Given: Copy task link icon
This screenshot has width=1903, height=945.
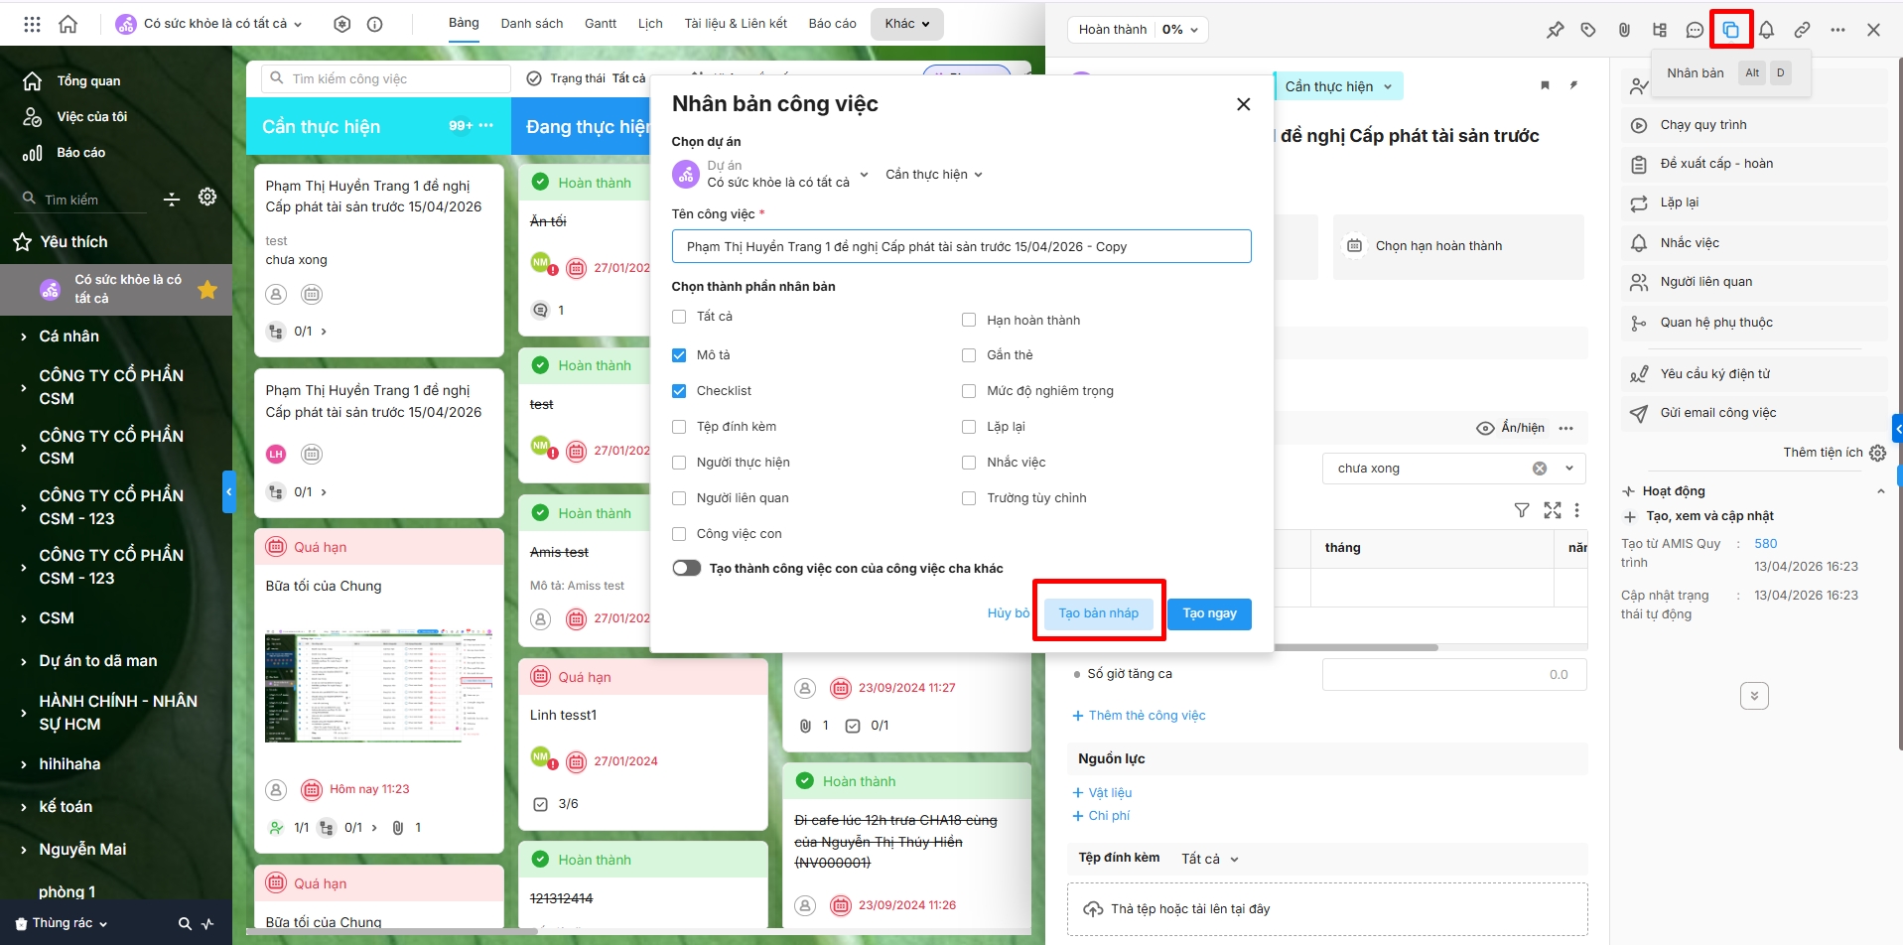Looking at the screenshot, I should (x=1803, y=30).
